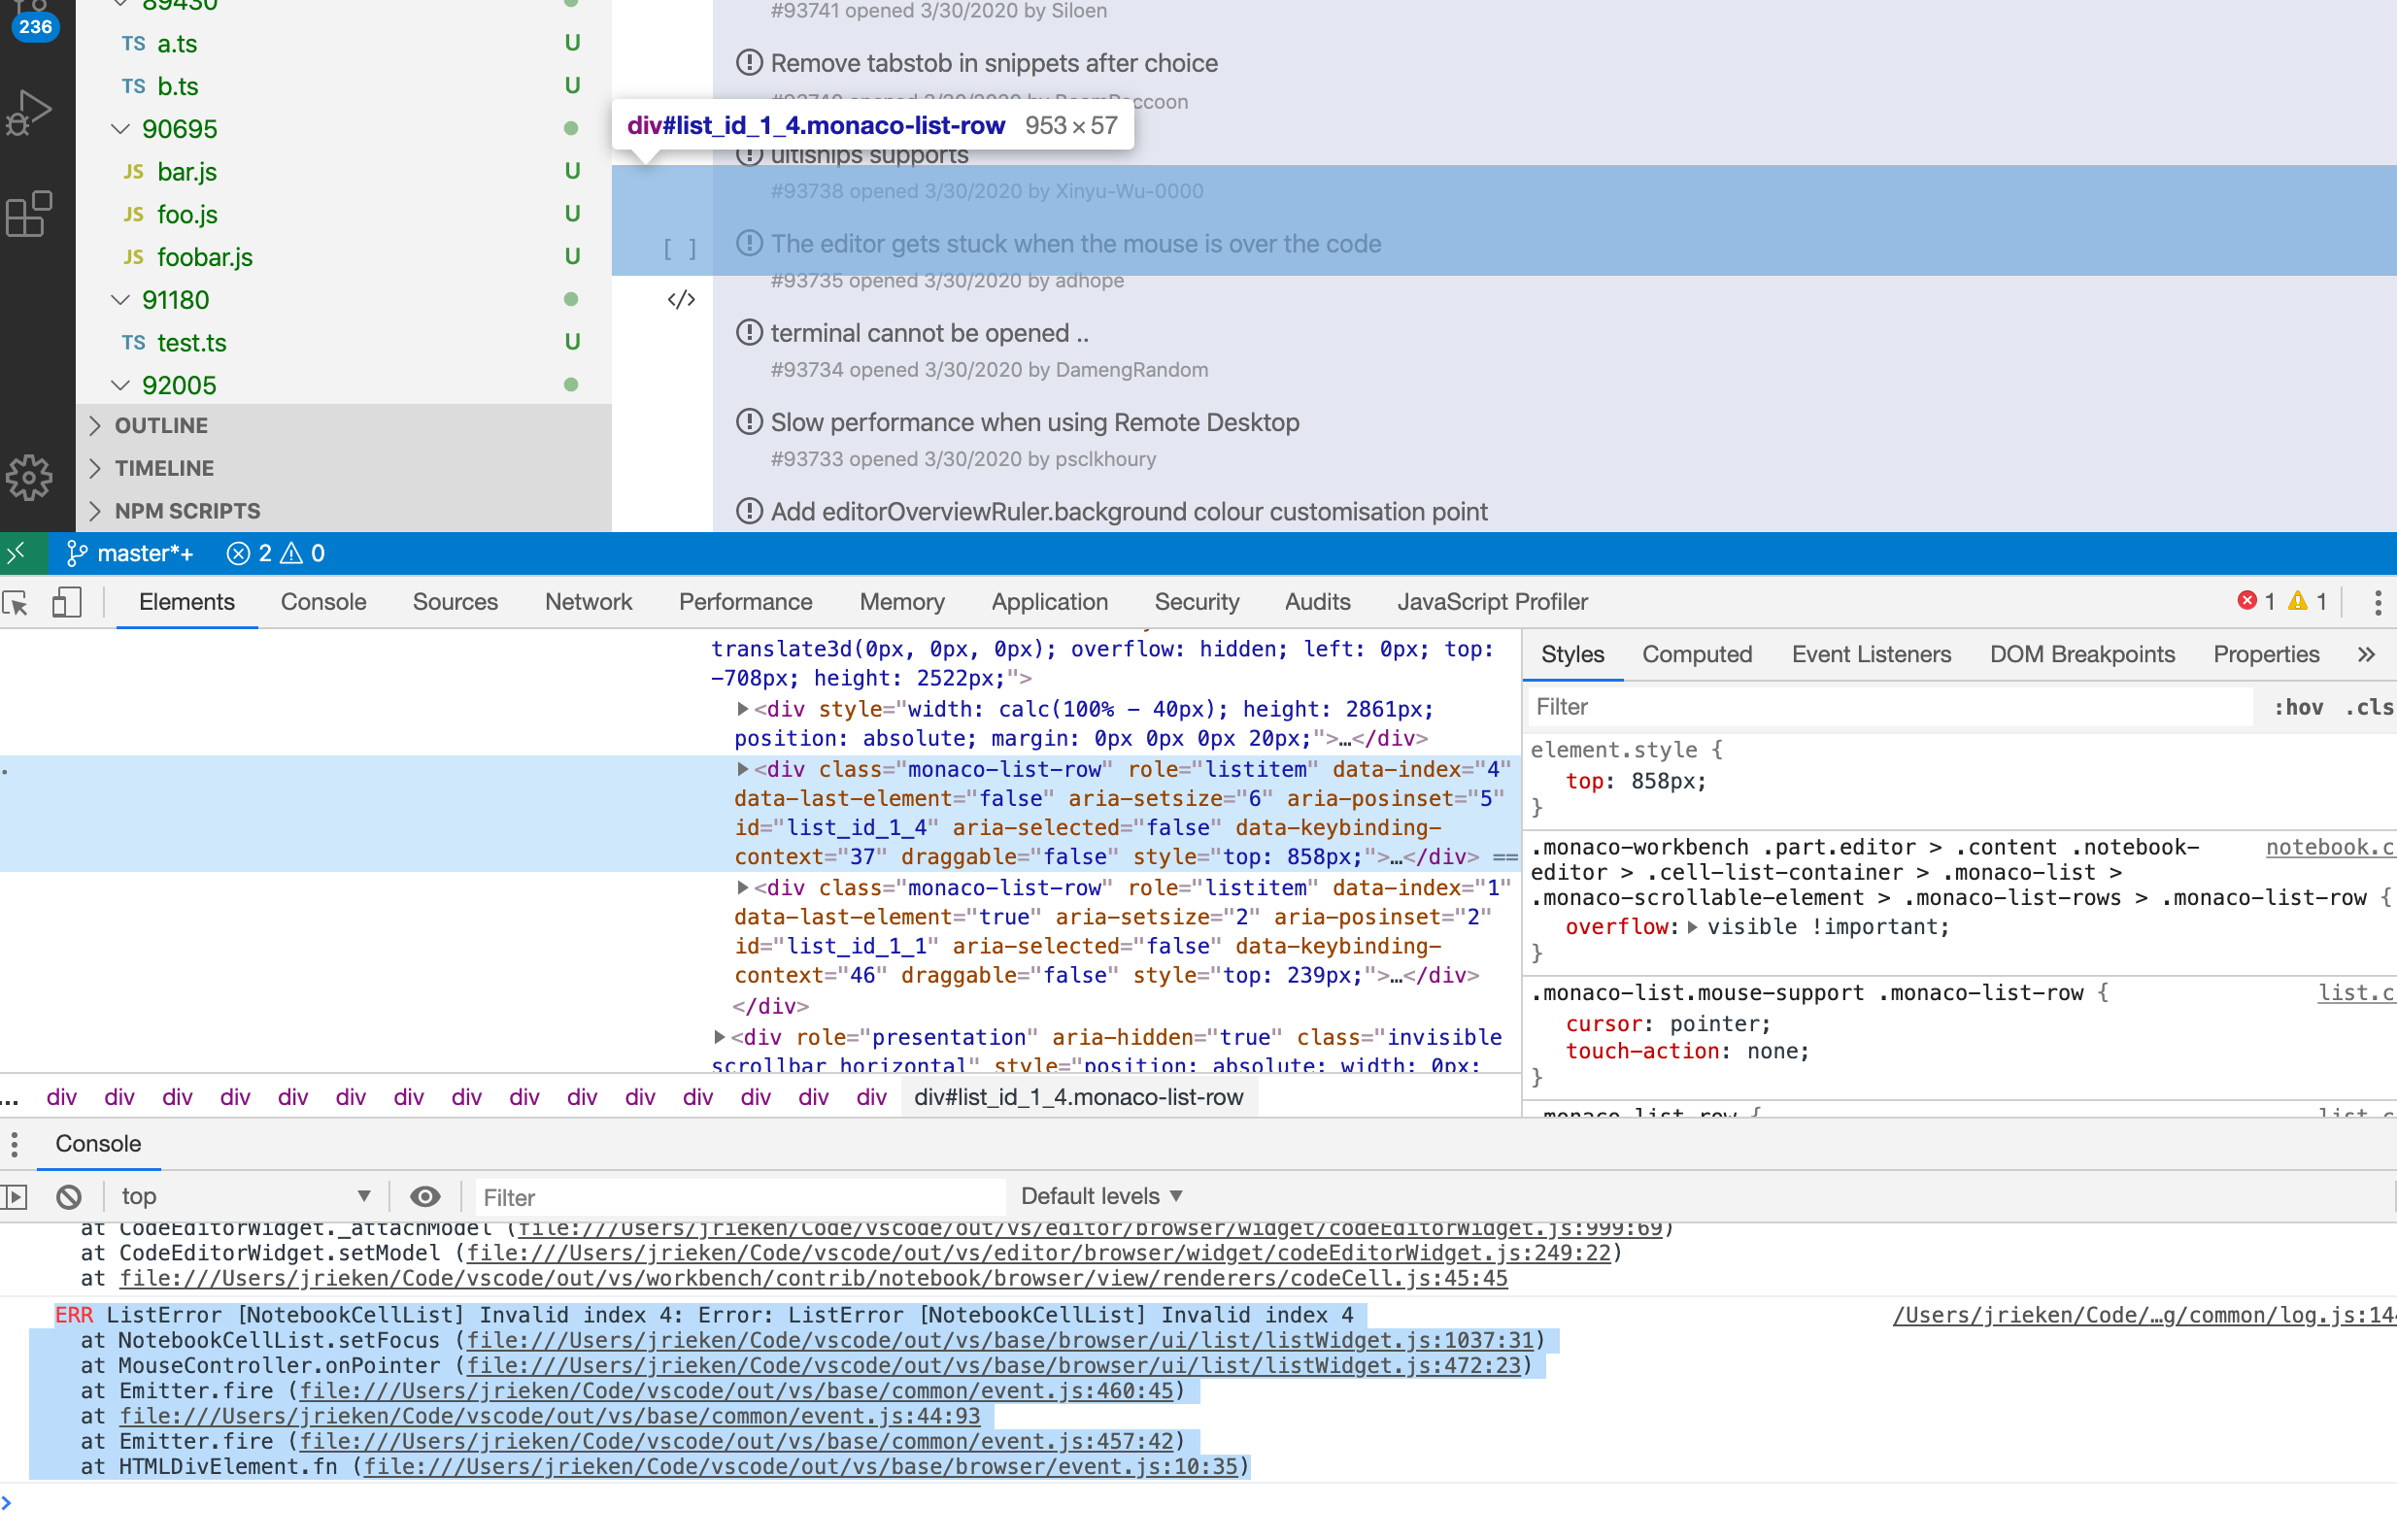Open the console context top dropdown
The width and height of the screenshot is (2397, 1540).
pos(245,1196)
